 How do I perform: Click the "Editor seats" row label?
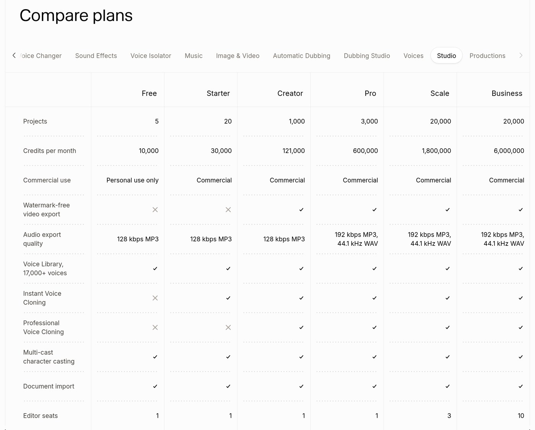(41, 416)
